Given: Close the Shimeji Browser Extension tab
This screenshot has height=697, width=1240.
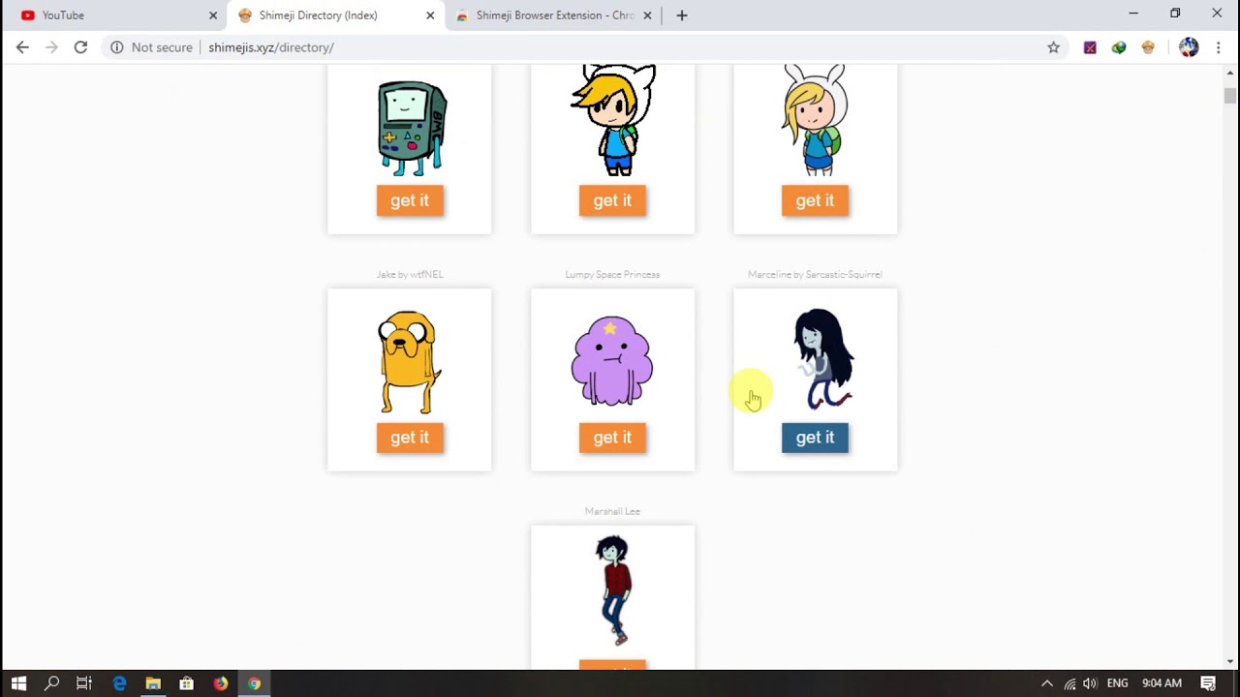Looking at the screenshot, I should [x=647, y=15].
